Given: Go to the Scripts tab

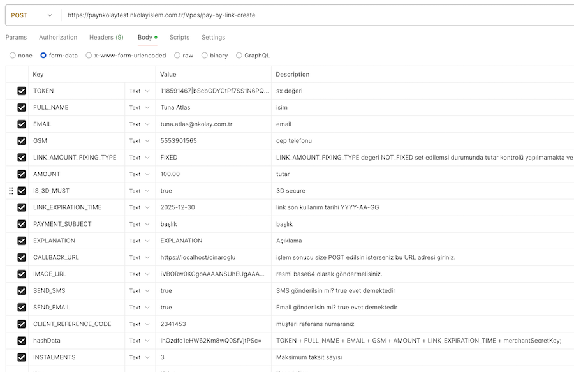Looking at the screenshot, I should pyautogui.click(x=179, y=38).
